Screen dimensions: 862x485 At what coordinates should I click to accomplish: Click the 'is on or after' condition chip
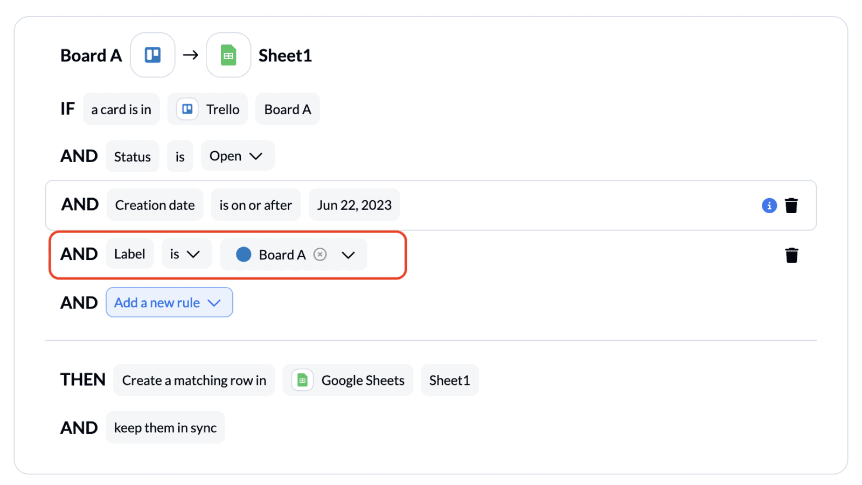[256, 205]
